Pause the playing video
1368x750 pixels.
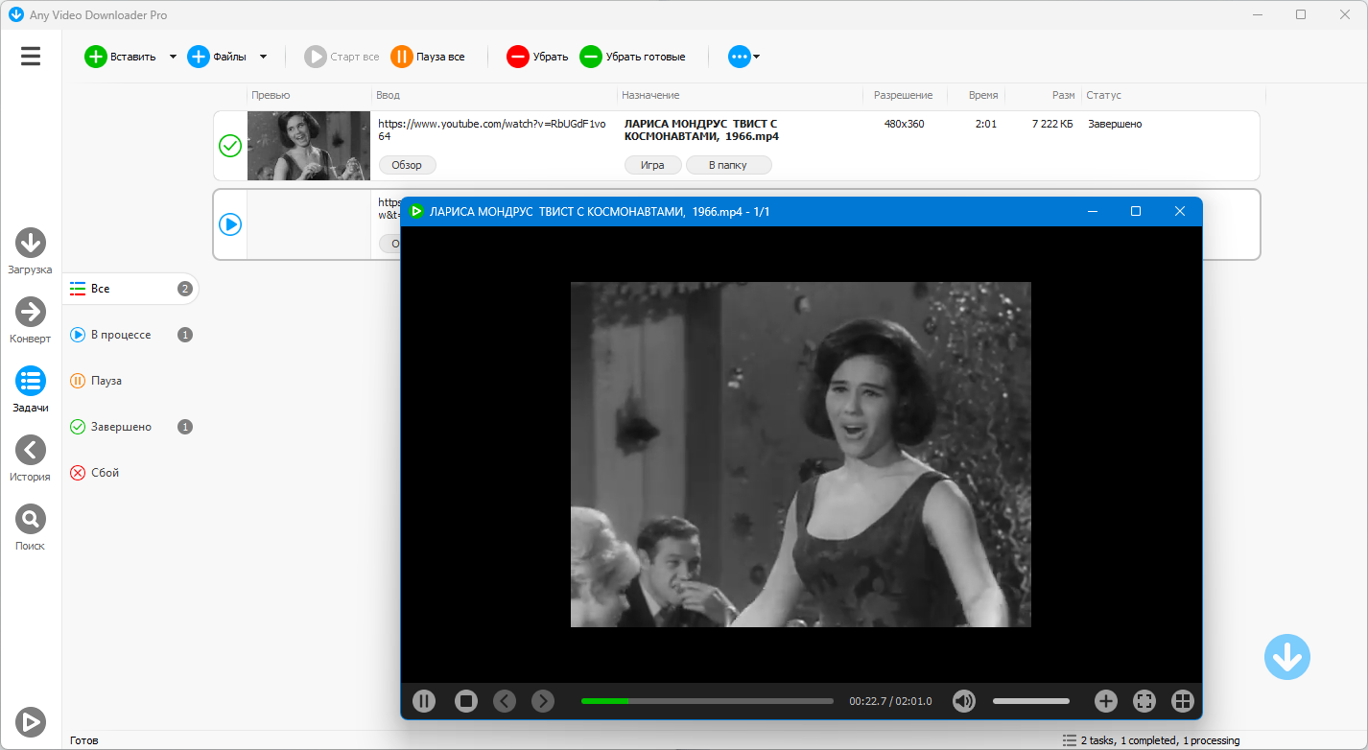point(424,701)
